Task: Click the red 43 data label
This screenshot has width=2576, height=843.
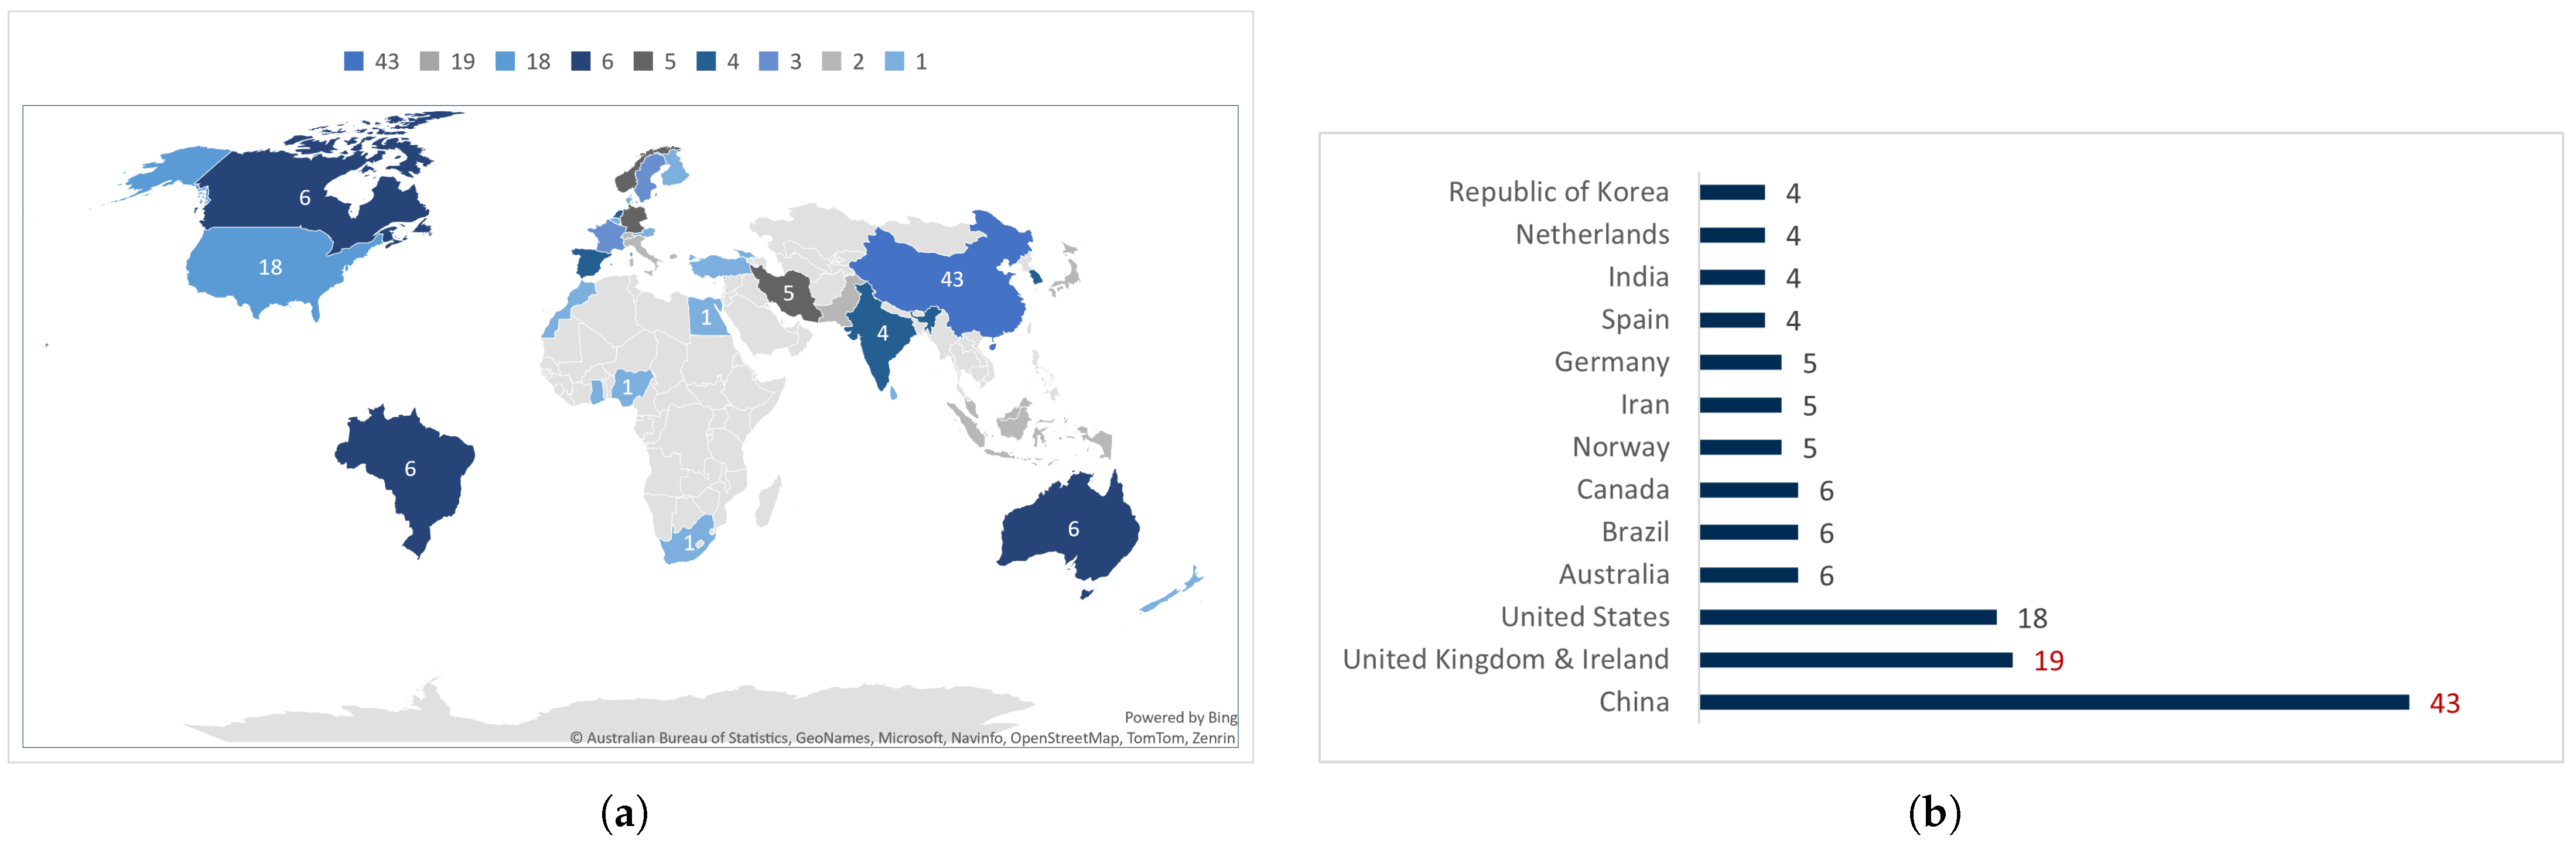Action: [x=2444, y=703]
